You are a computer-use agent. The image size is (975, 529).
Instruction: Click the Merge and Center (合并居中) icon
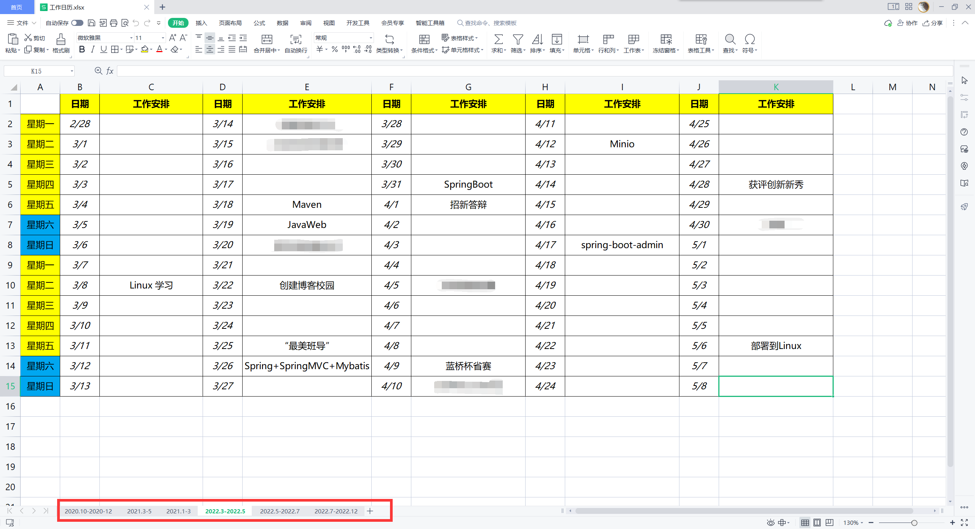tap(267, 40)
